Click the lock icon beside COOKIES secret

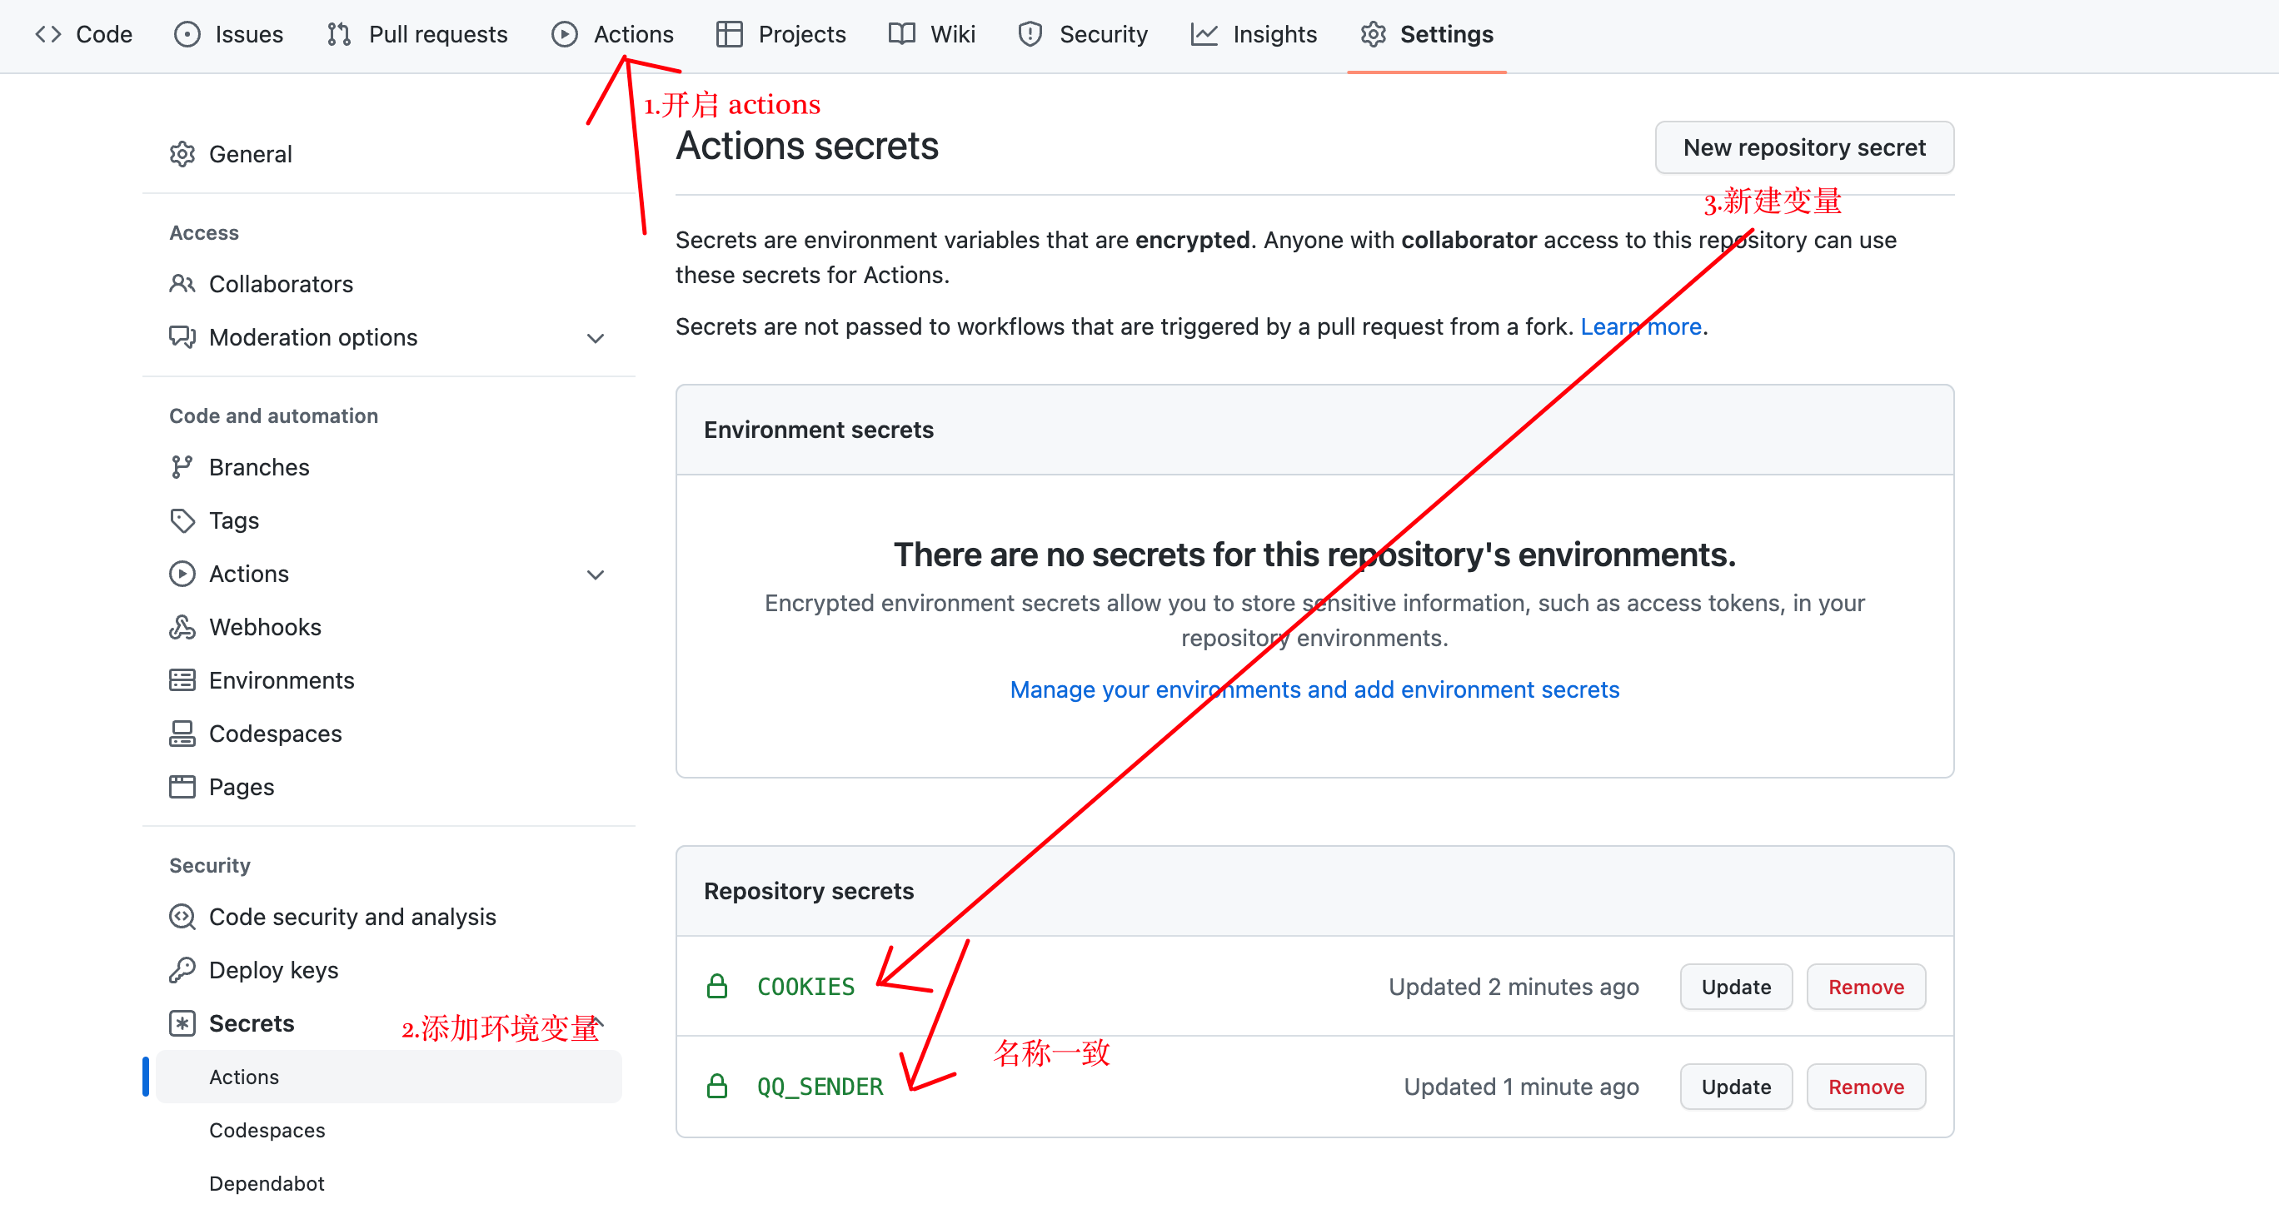tap(717, 986)
